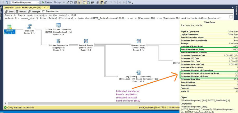Click 'Estimated Subtree Cost' tooltip row
238x113 pixels.
click(x=209, y=64)
